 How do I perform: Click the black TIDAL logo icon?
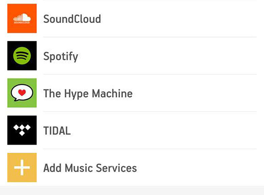tap(22, 131)
